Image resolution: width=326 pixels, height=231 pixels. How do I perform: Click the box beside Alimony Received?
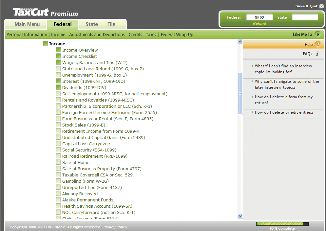coord(58,194)
